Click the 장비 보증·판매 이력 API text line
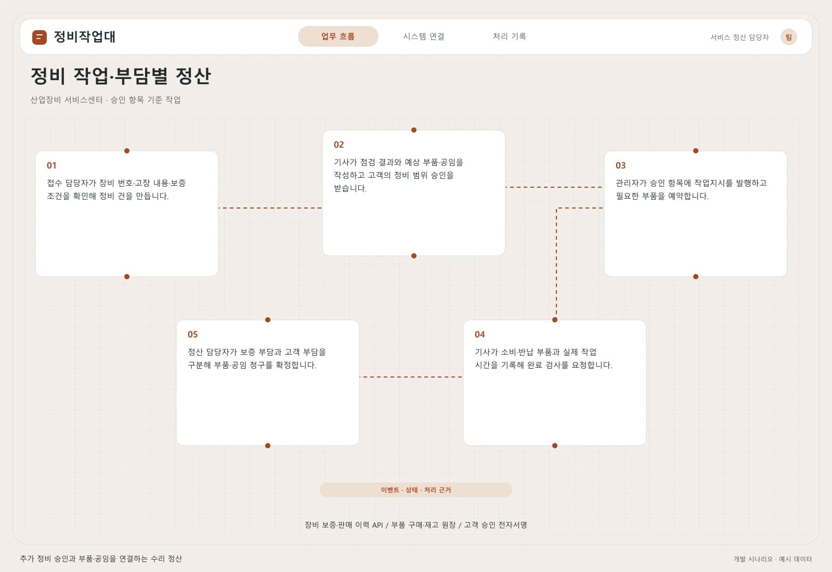Screen dimensions: 832x572 coord(416,525)
